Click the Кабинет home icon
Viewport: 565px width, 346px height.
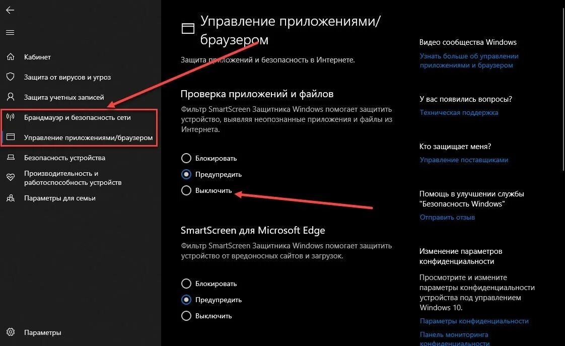(x=10, y=57)
